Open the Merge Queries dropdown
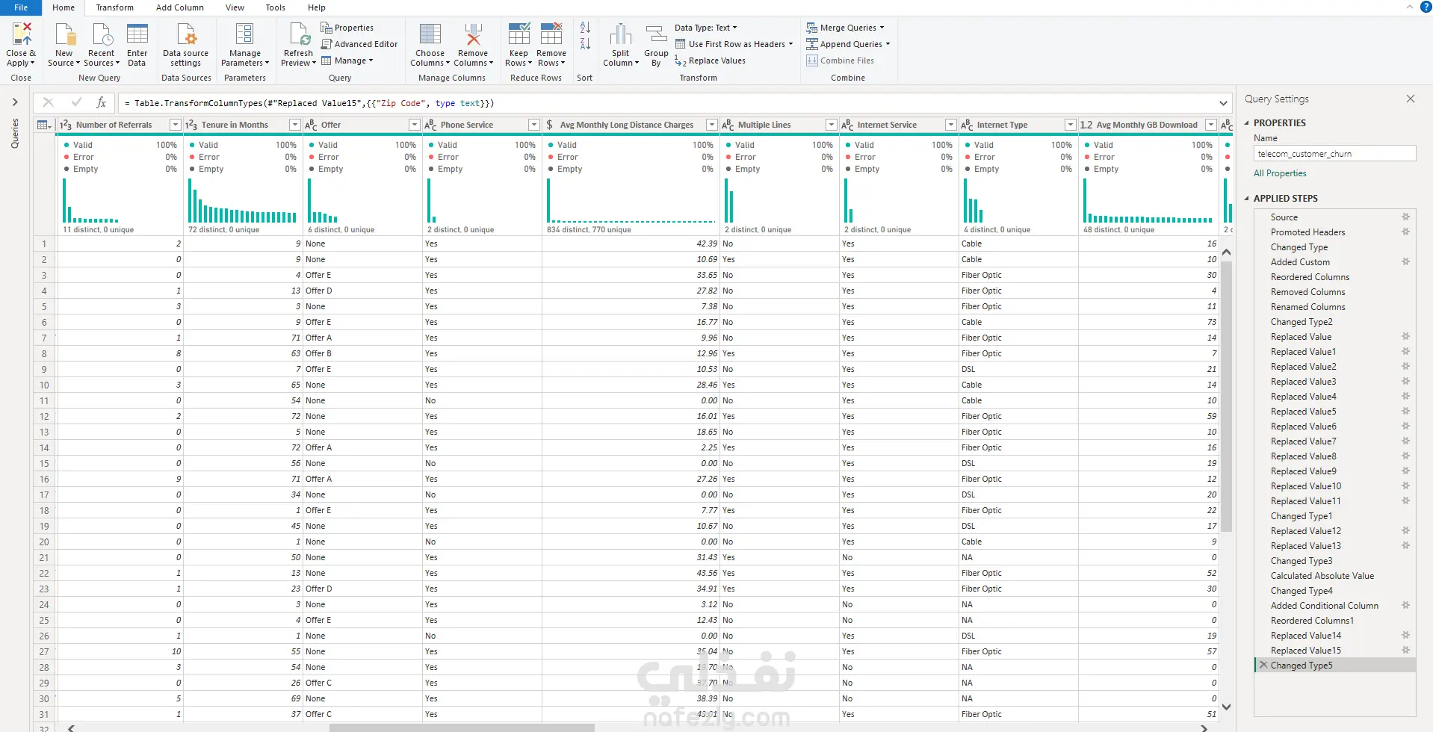1433x732 pixels. [x=845, y=28]
